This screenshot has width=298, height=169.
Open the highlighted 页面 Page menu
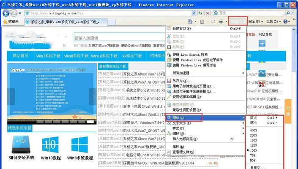tap(238, 22)
